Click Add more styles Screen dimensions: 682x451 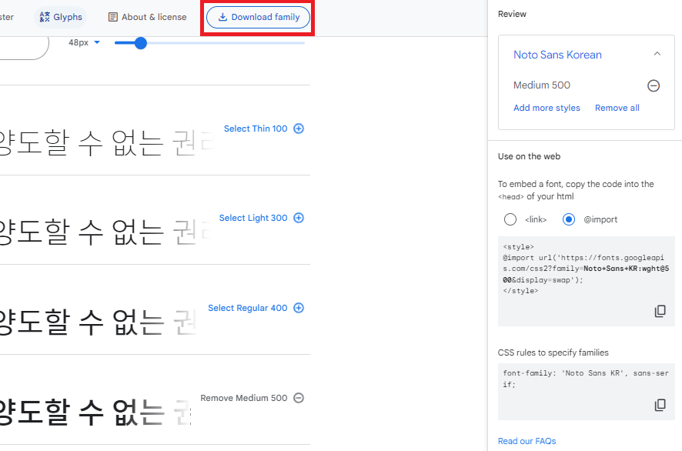[x=547, y=108]
